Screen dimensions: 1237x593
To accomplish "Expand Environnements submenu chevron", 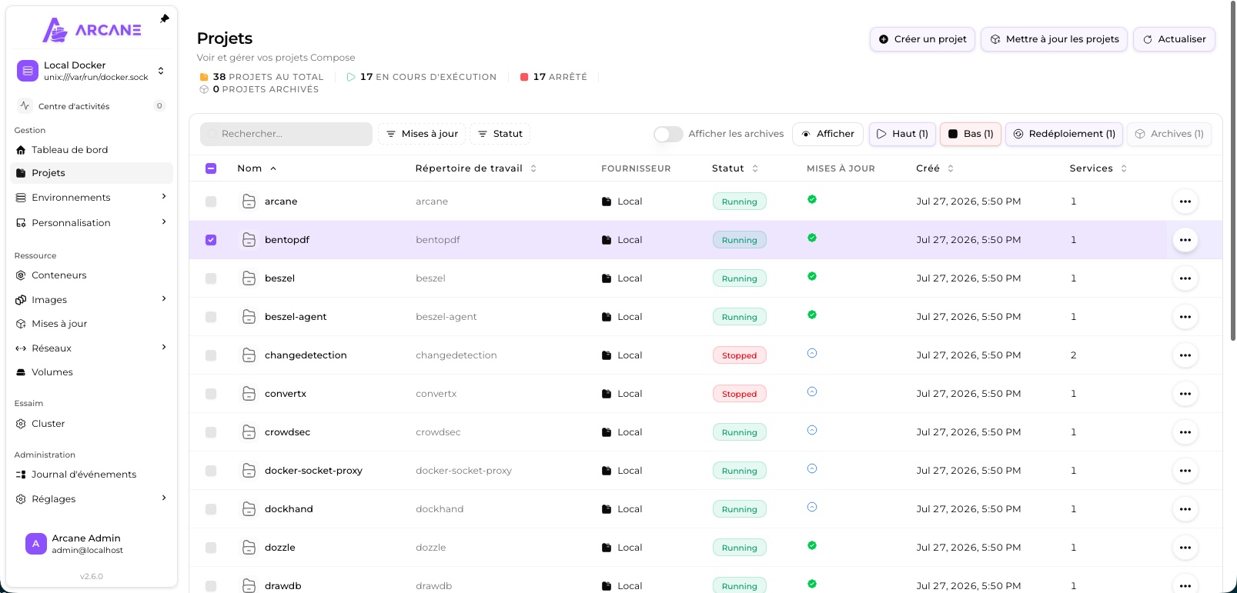I will click(164, 197).
